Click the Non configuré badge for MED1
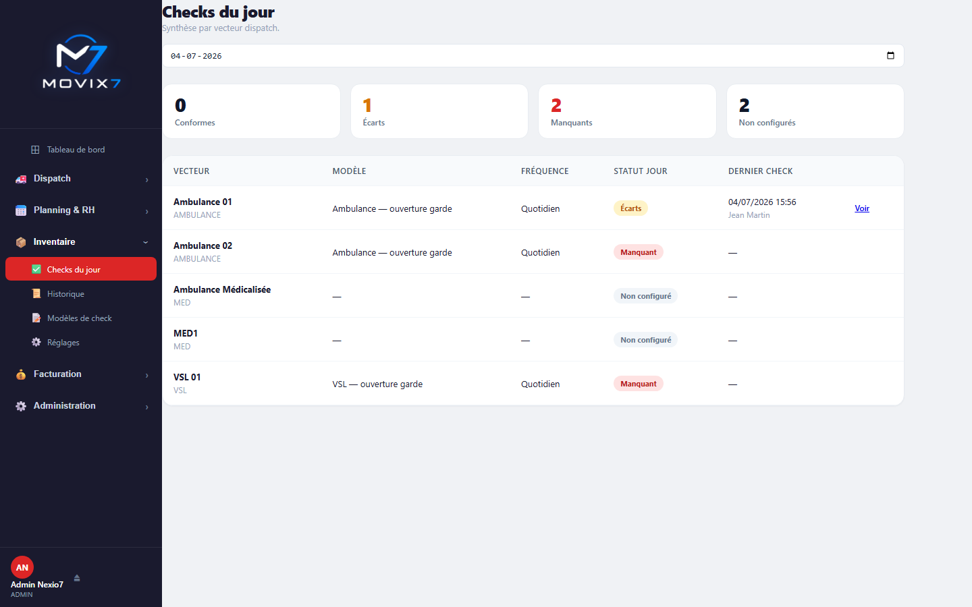Viewport: 972px width, 607px height. [x=646, y=340]
